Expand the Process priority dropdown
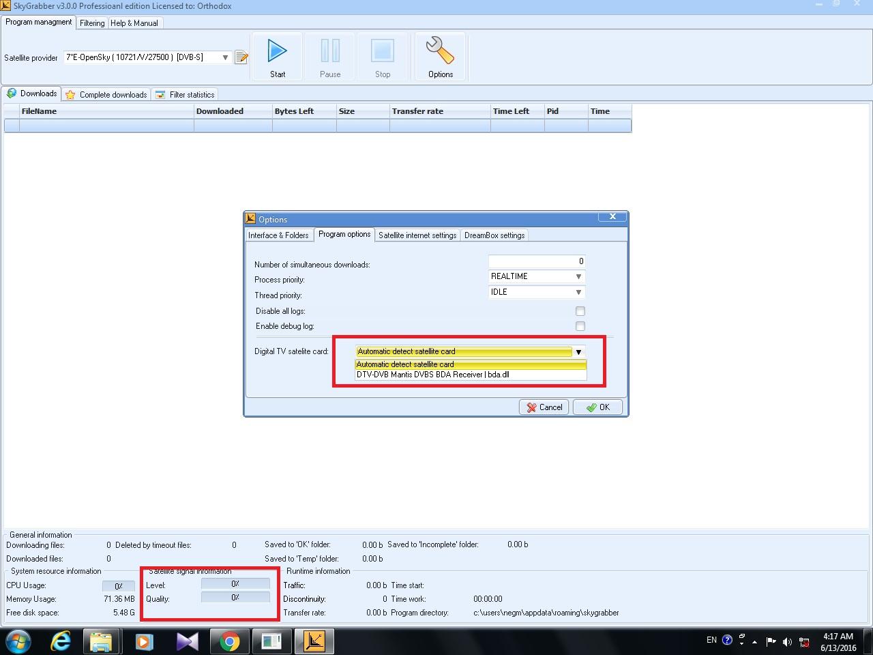The width and height of the screenshot is (873, 655). (578, 276)
